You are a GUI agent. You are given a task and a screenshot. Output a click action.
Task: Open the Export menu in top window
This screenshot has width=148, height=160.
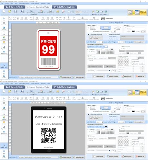point(7,4)
